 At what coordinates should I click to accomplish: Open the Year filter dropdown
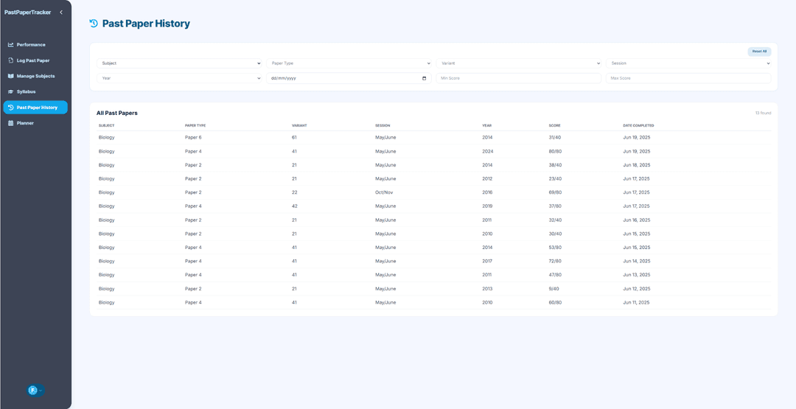[179, 78]
